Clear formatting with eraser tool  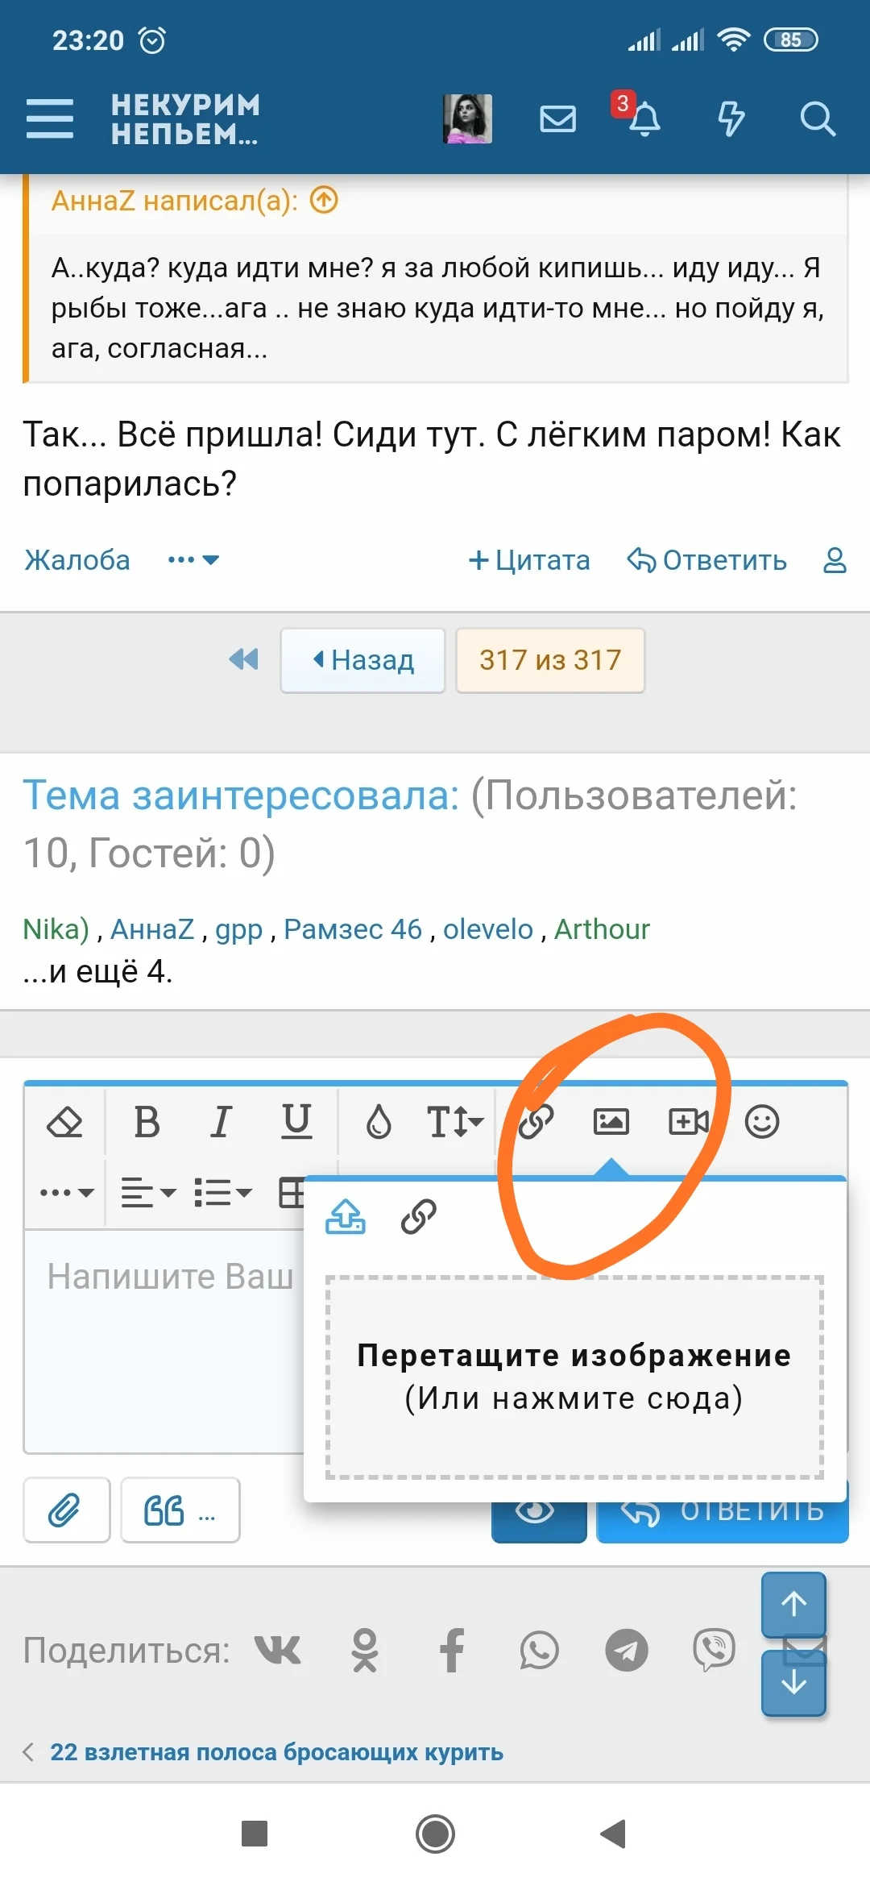(x=65, y=1121)
